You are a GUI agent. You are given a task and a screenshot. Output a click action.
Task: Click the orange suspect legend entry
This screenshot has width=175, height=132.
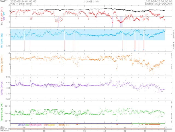tap(51, 125)
